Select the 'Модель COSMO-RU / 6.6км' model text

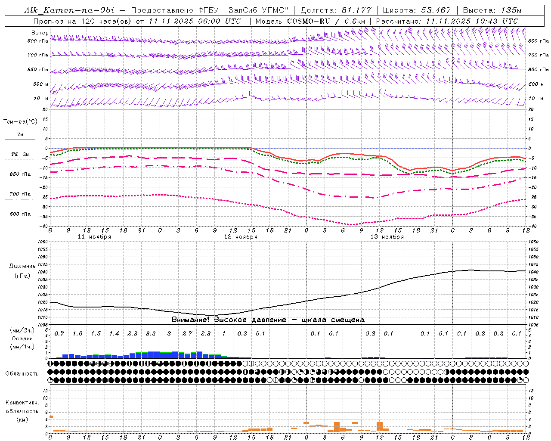tap(310, 21)
